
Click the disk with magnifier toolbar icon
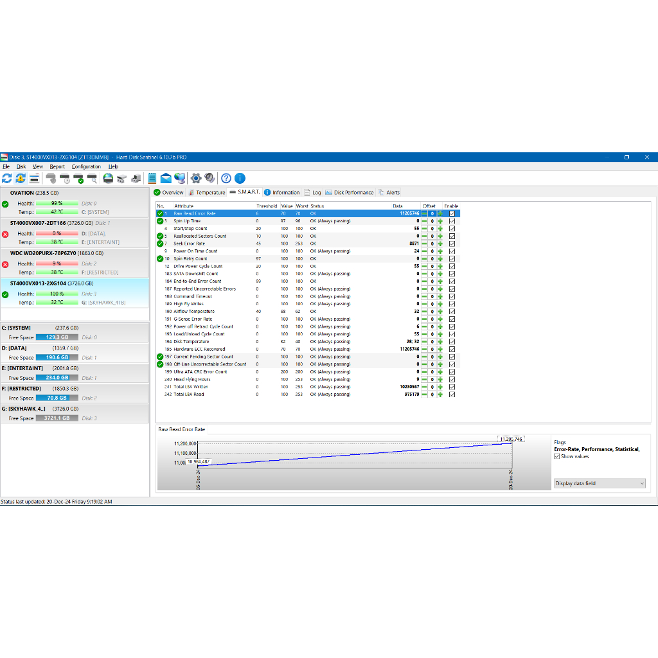pyautogui.click(x=93, y=179)
